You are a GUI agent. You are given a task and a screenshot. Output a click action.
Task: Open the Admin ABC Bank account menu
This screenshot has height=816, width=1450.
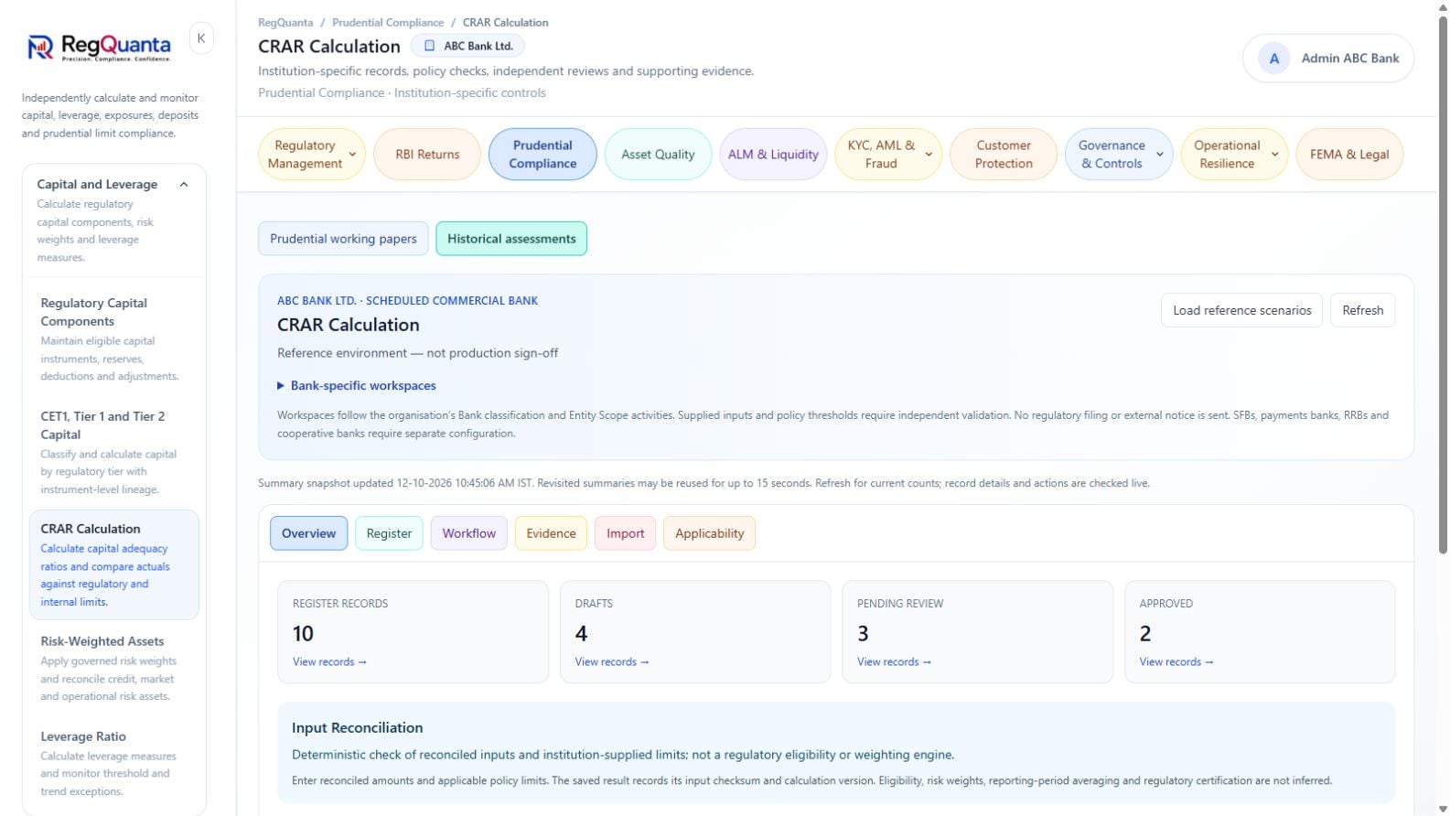[1328, 59]
